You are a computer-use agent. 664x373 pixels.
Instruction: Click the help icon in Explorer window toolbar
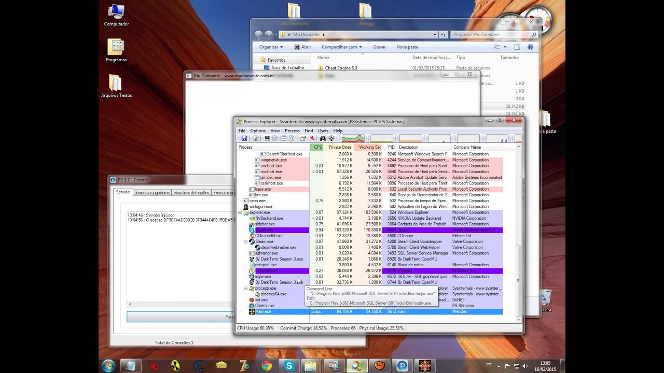coord(530,47)
